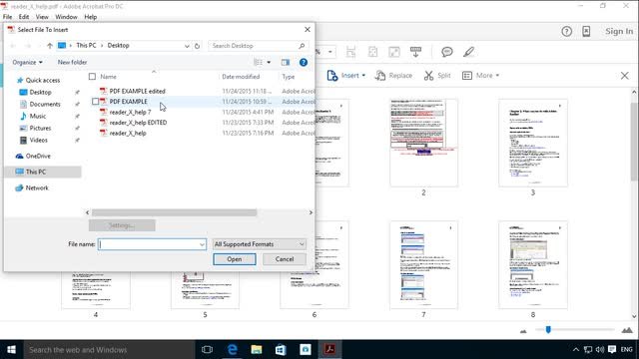
Task: Open the File menu
Action: (7, 17)
